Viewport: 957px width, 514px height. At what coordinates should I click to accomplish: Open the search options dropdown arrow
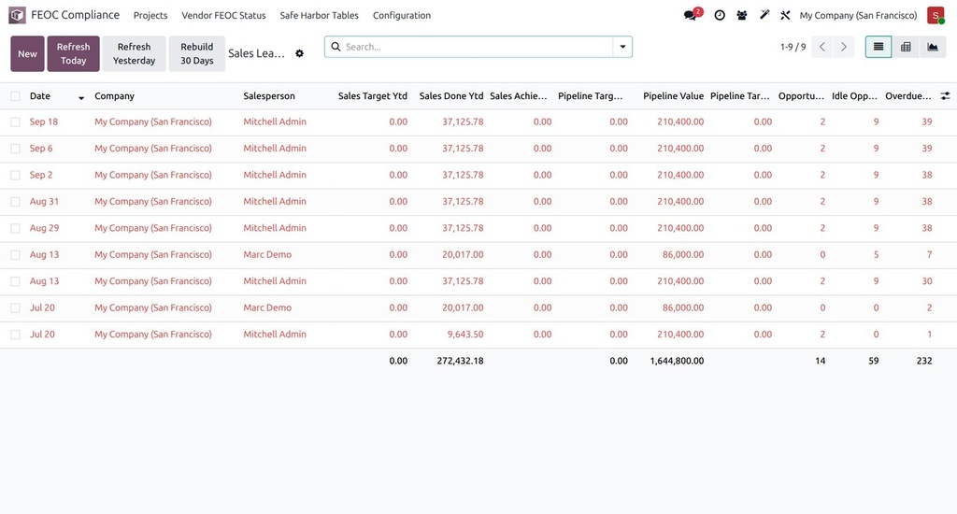point(622,47)
